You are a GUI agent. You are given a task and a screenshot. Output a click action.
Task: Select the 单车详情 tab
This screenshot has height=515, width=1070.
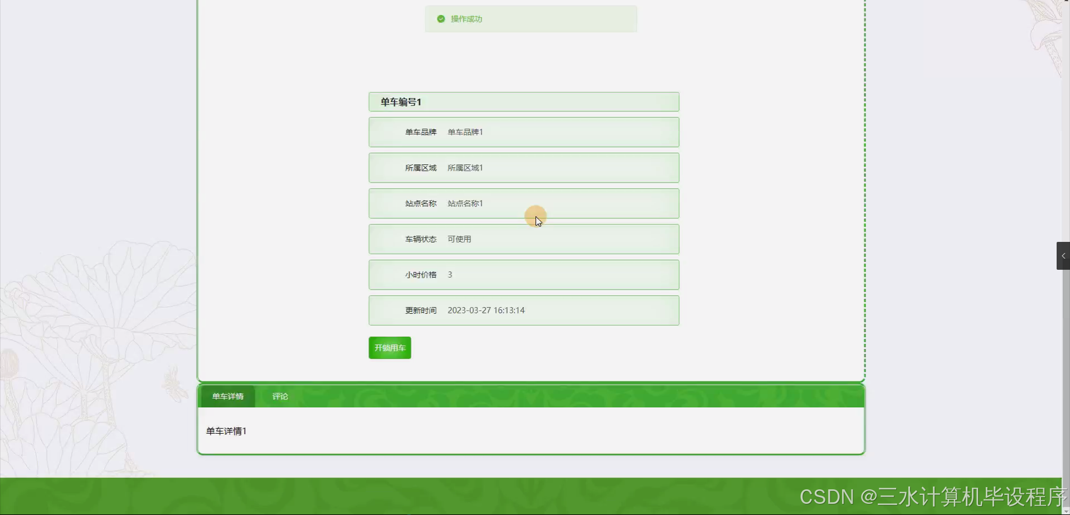(227, 396)
